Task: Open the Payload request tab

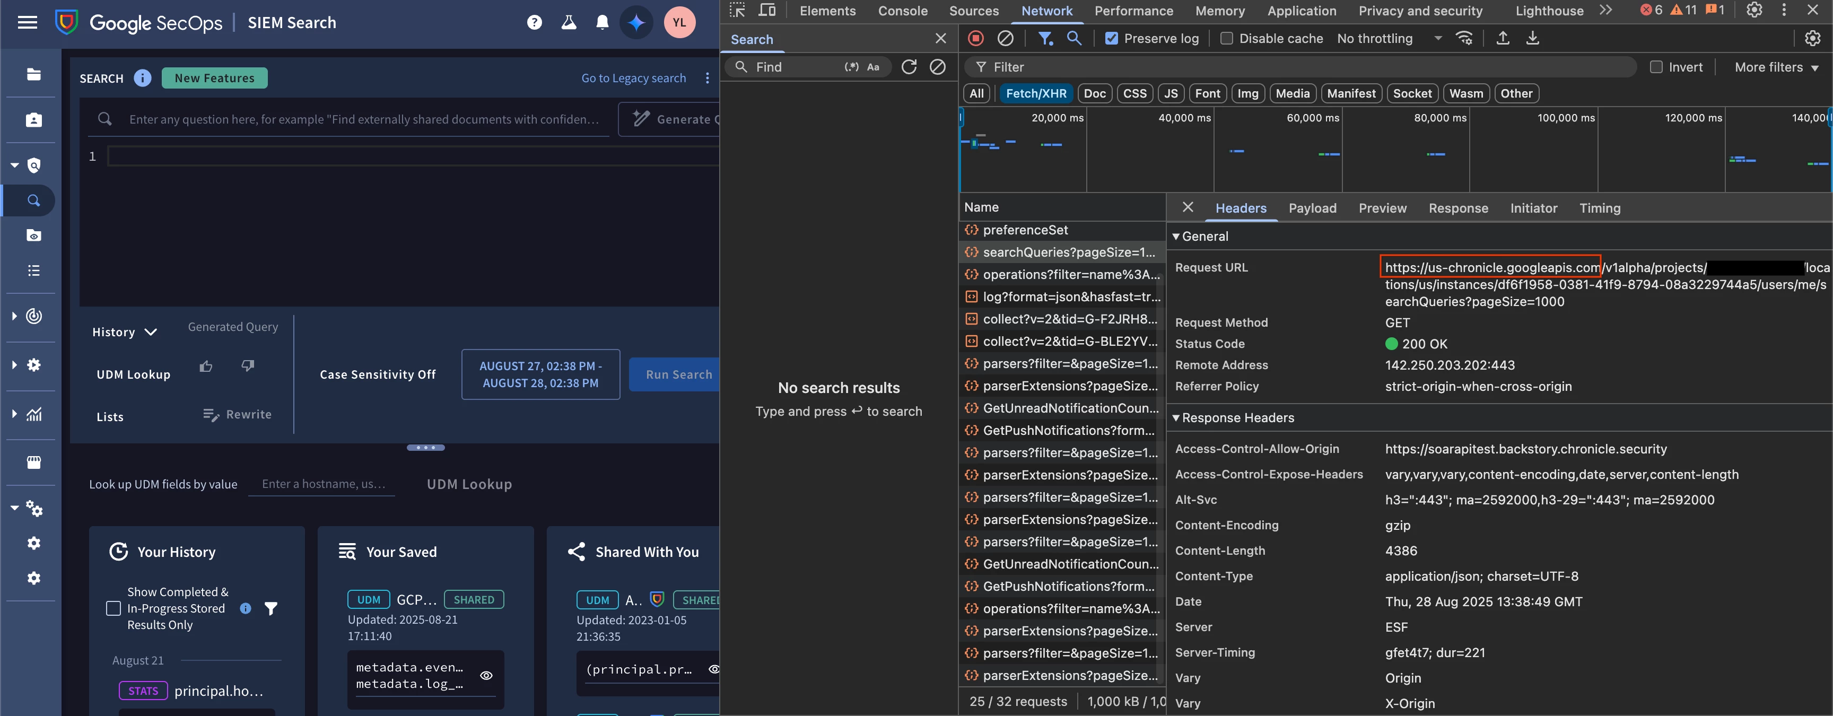Action: (1312, 208)
